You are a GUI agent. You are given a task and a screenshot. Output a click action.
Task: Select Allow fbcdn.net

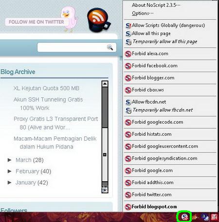click(170, 102)
